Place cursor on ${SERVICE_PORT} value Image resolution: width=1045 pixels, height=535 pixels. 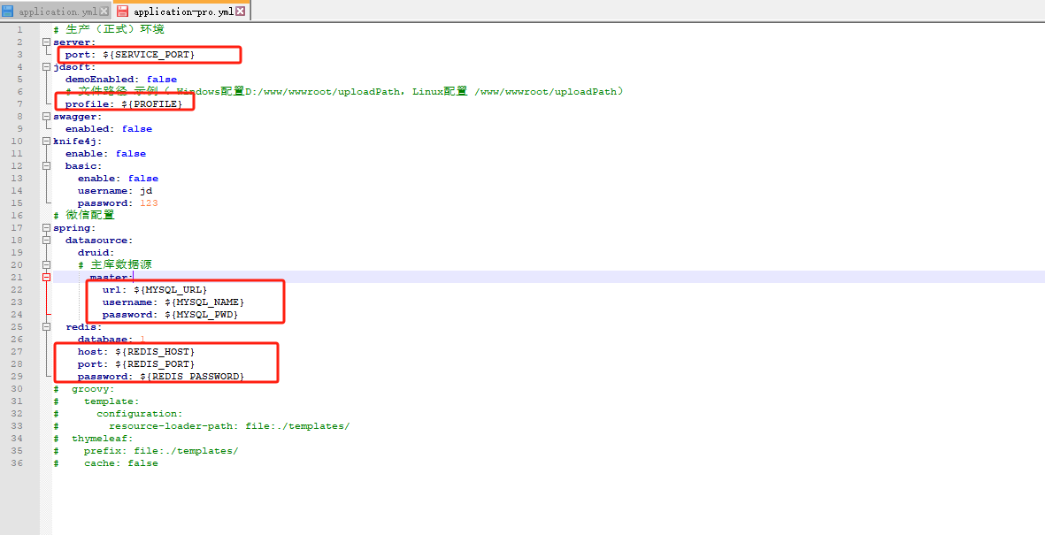(x=148, y=55)
